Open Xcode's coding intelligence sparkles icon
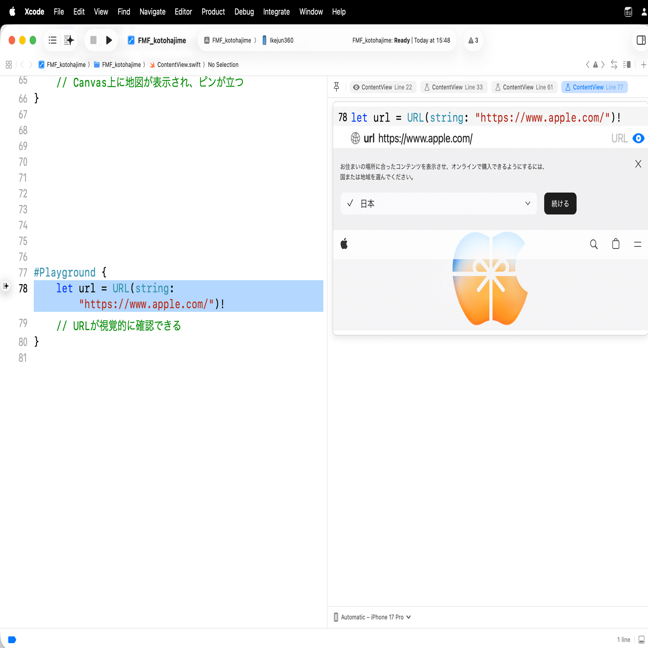The image size is (648, 648). (x=69, y=40)
